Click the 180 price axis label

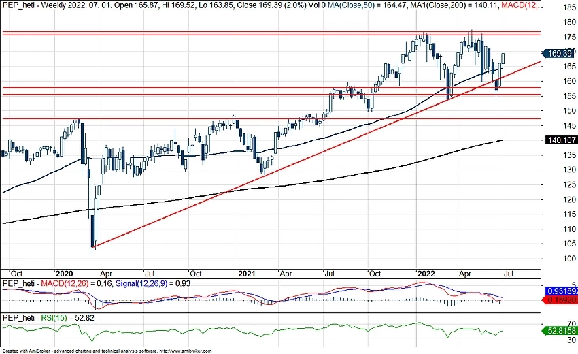coord(570,22)
